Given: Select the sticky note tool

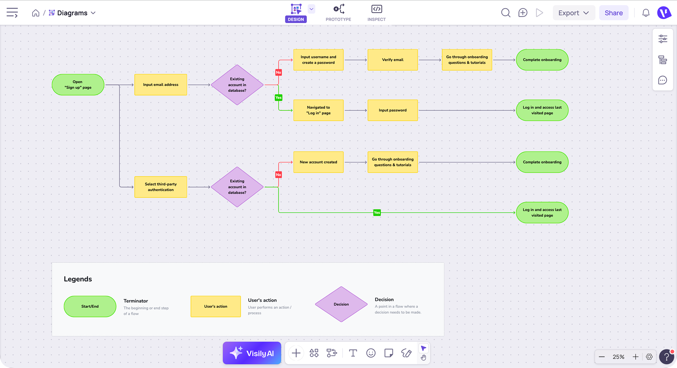Looking at the screenshot, I should click(x=389, y=353).
